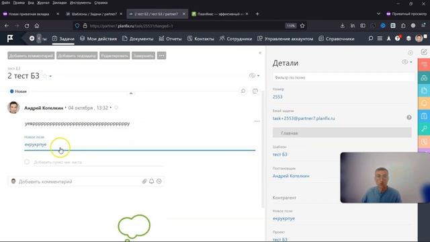Viewport: 430px width, 242px height.
Task: Open Отчеты navigation tab
Action: tap(170, 39)
